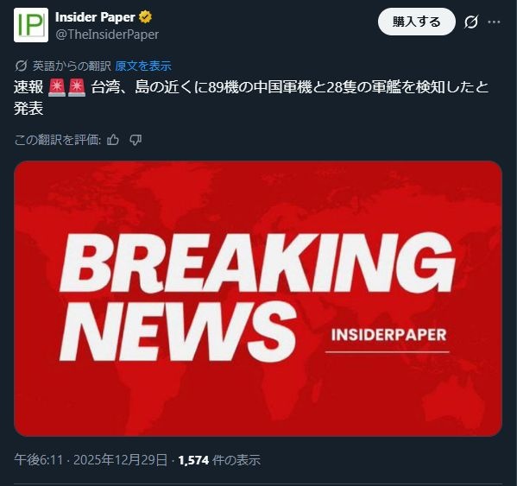Rate the translation with thumbs up
This screenshot has width=517, height=486.
(x=113, y=140)
